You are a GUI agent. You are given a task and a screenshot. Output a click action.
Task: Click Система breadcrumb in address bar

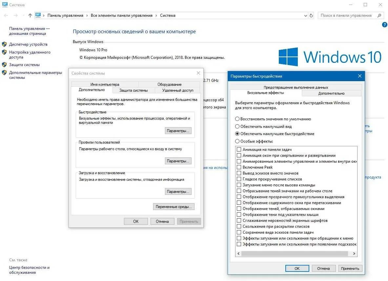point(168,15)
